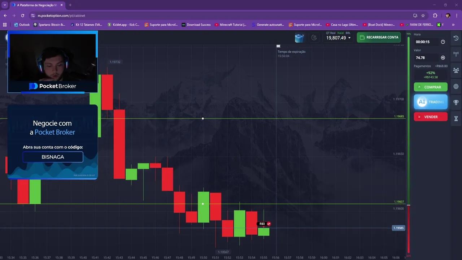The image size is (462, 260).
Task: Expand the bookmarks overflow chevron
Action: coord(453,25)
